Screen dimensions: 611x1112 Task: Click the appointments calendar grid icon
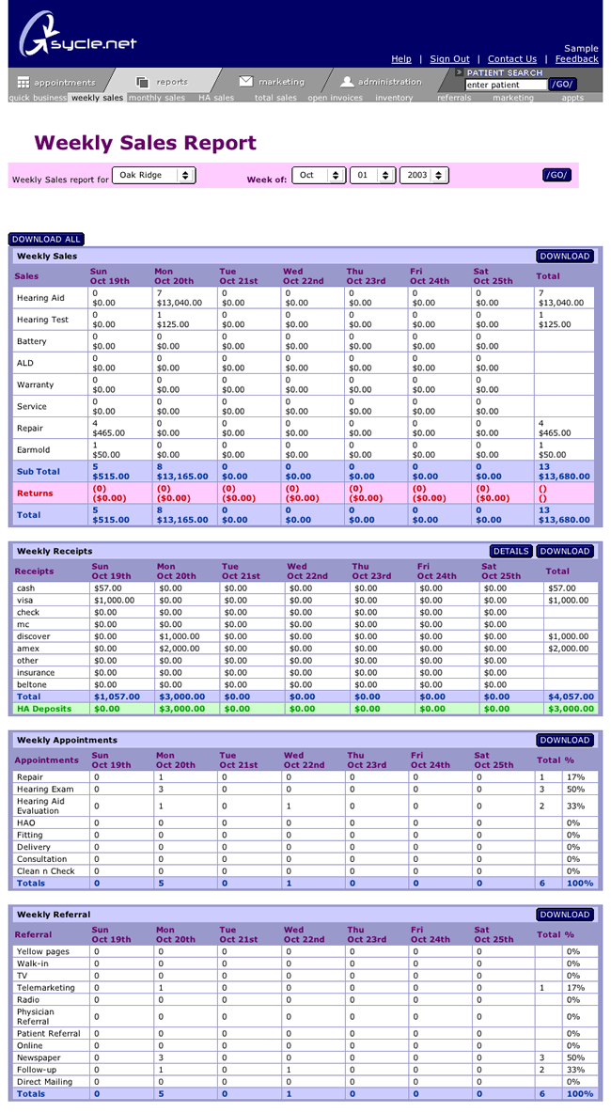[x=23, y=83]
